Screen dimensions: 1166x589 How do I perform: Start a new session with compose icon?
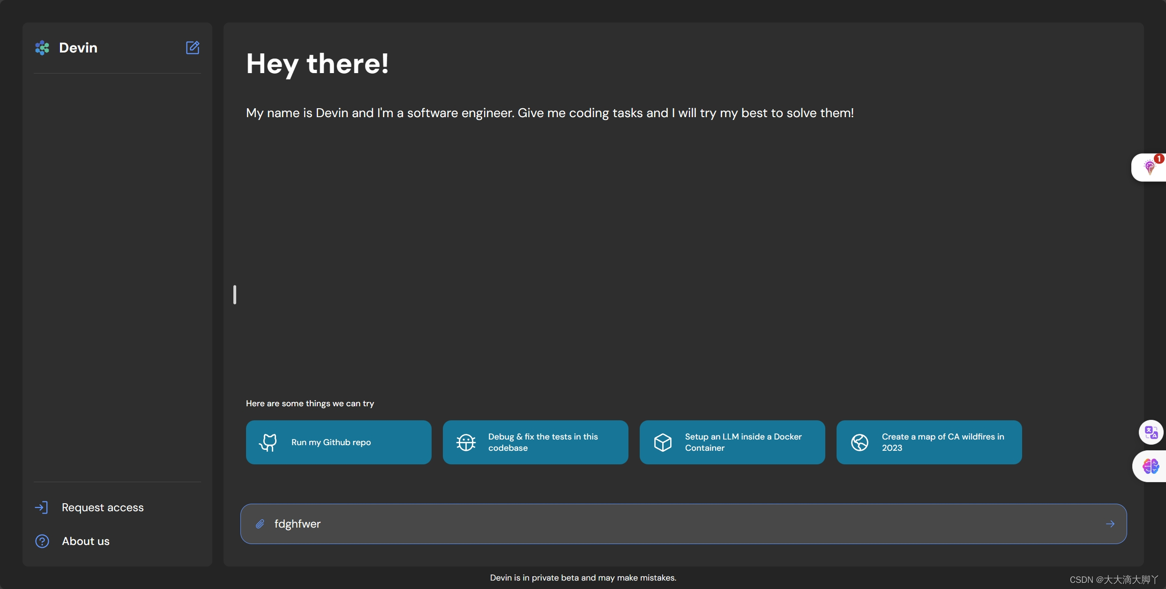pos(193,48)
